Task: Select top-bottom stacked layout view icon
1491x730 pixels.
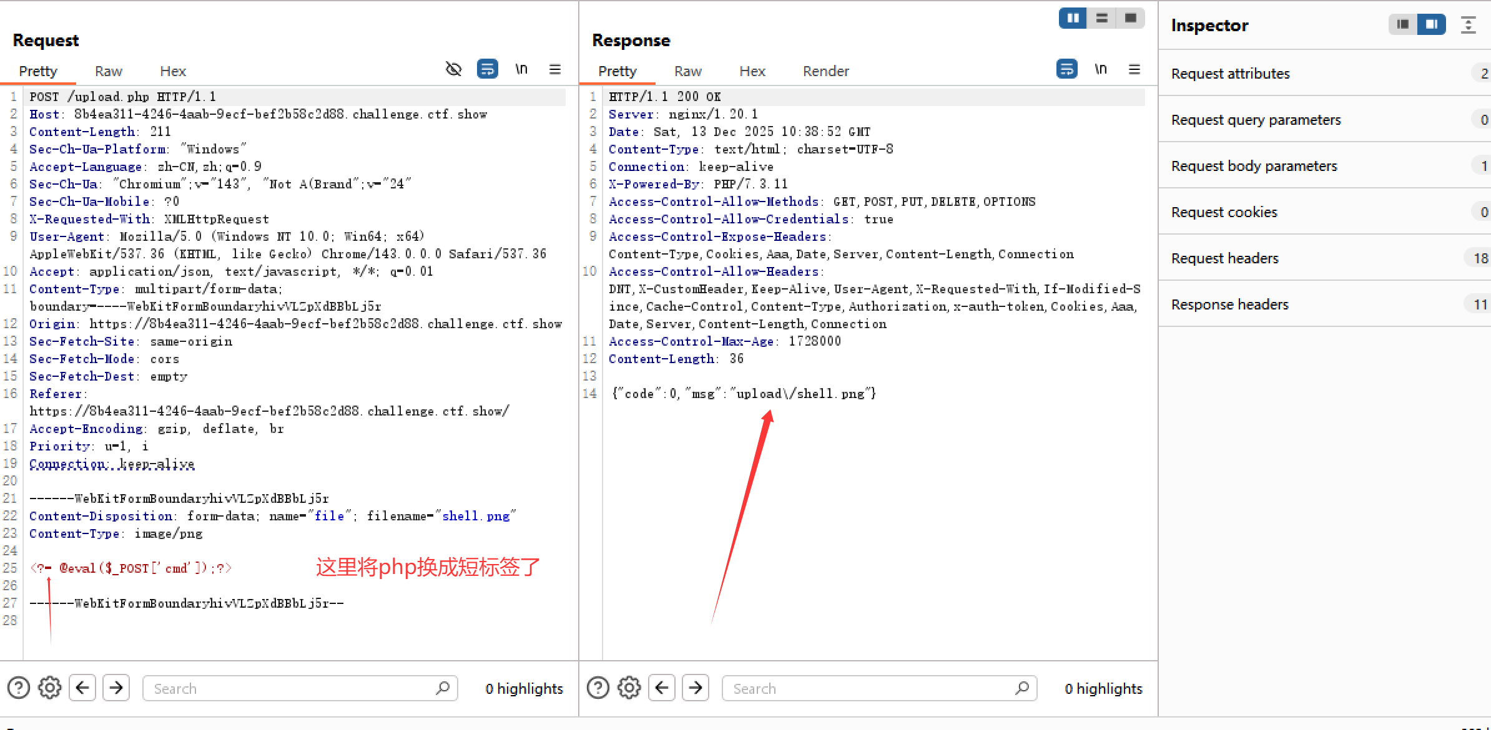Action: point(1102,18)
